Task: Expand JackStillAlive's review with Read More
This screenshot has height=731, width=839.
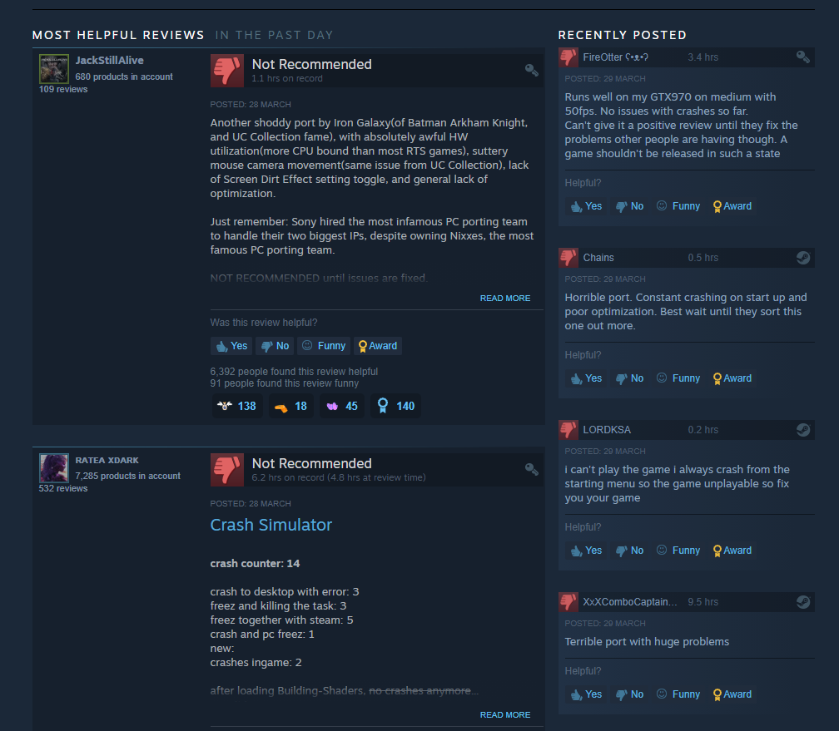Action: tap(505, 299)
